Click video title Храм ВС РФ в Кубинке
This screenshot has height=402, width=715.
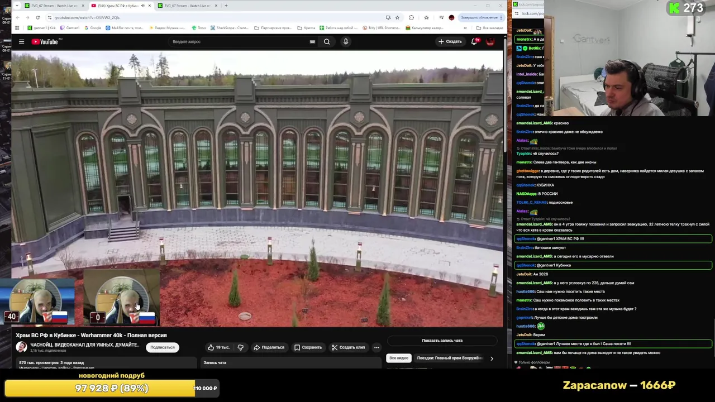coord(91,335)
